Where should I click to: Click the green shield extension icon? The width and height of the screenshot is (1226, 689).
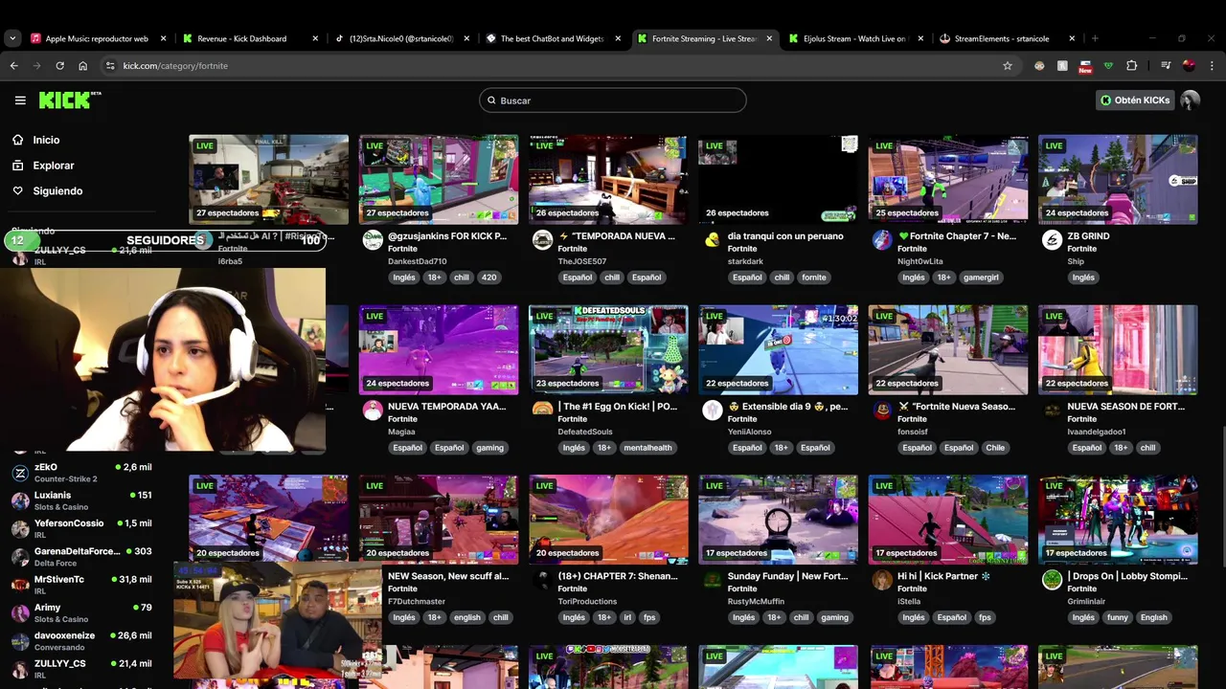tap(1108, 66)
